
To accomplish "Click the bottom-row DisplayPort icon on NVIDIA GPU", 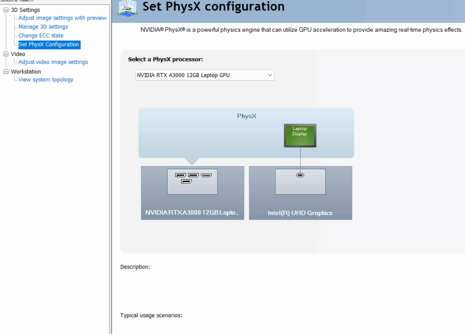I will tap(186, 182).
